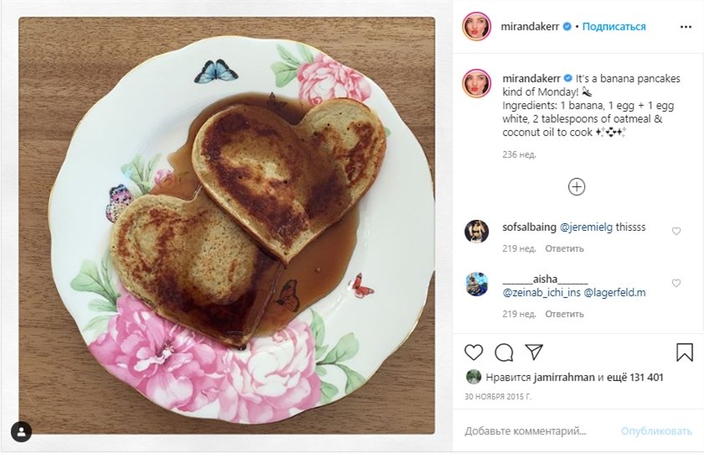Save the post with the bookmark icon
This screenshot has height=454, width=704.
pyautogui.click(x=684, y=352)
